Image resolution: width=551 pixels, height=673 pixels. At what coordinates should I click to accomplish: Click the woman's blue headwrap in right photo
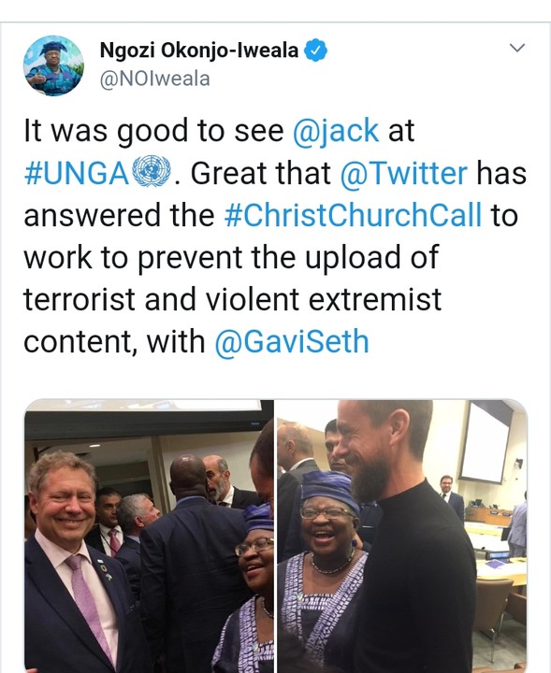[x=329, y=488]
